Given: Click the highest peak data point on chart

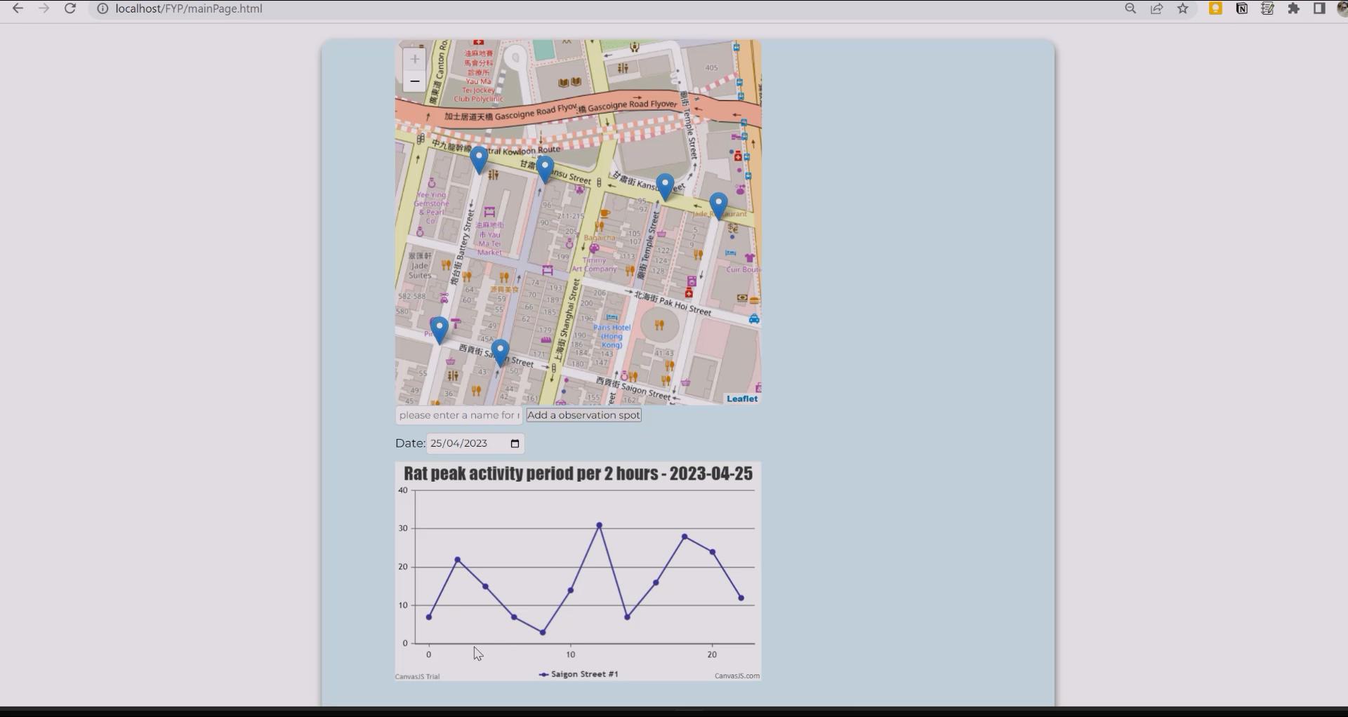Looking at the screenshot, I should coord(599,525).
